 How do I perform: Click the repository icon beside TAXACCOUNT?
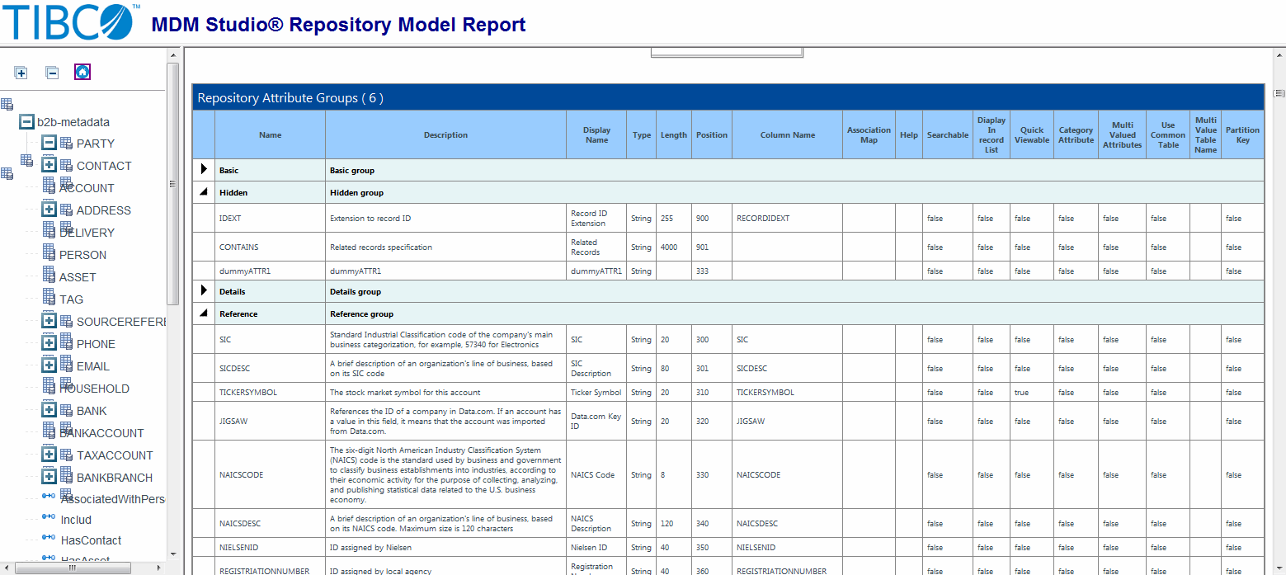point(66,453)
